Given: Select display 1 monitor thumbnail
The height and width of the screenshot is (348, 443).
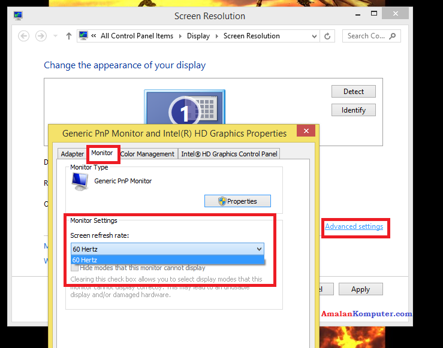Looking at the screenshot, I should click(x=185, y=107).
